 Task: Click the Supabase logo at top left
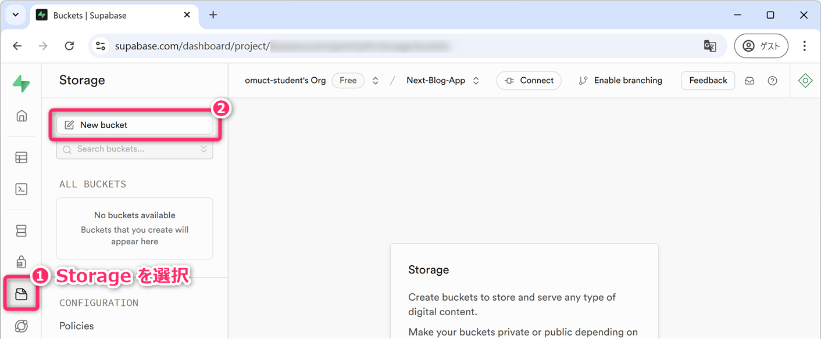[x=22, y=83]
